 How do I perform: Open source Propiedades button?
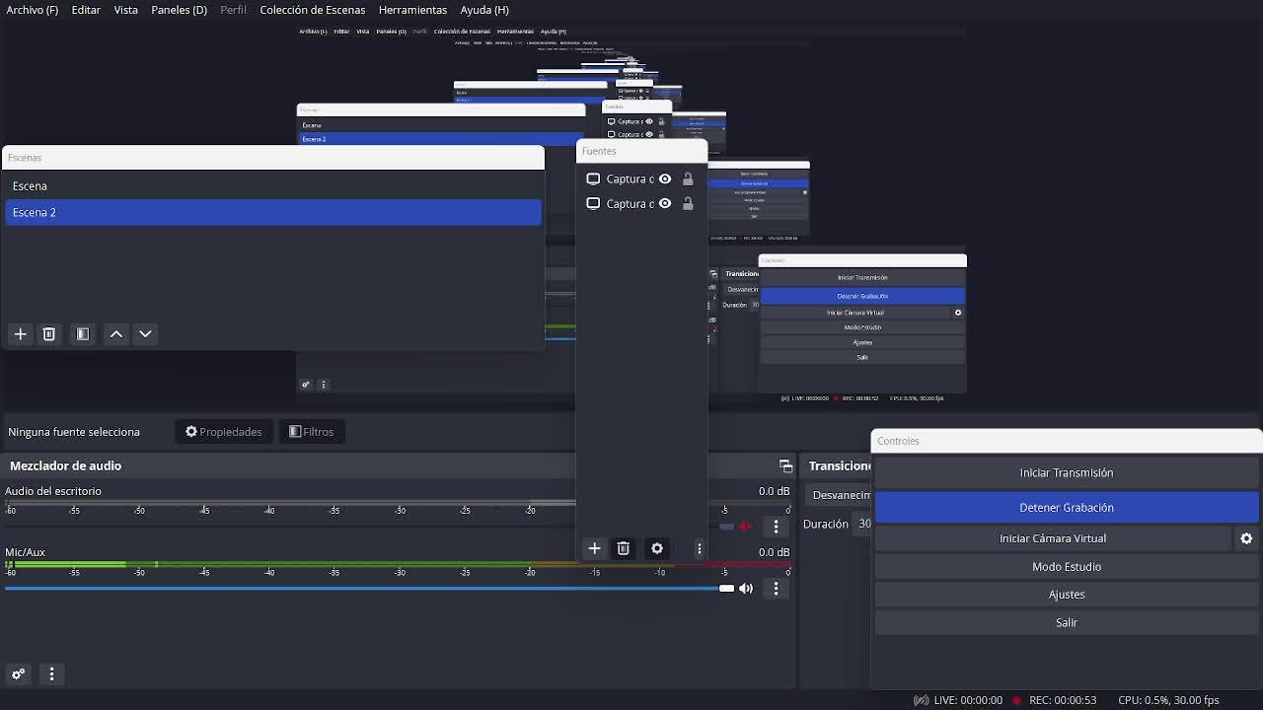pos(224,432)
